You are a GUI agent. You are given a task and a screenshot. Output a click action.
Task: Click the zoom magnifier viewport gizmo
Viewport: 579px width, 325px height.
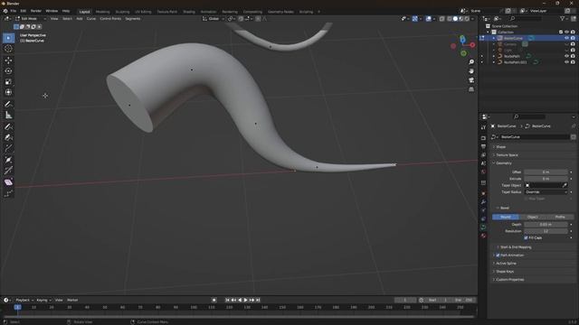pyautogui.click(x=471, y=62)
